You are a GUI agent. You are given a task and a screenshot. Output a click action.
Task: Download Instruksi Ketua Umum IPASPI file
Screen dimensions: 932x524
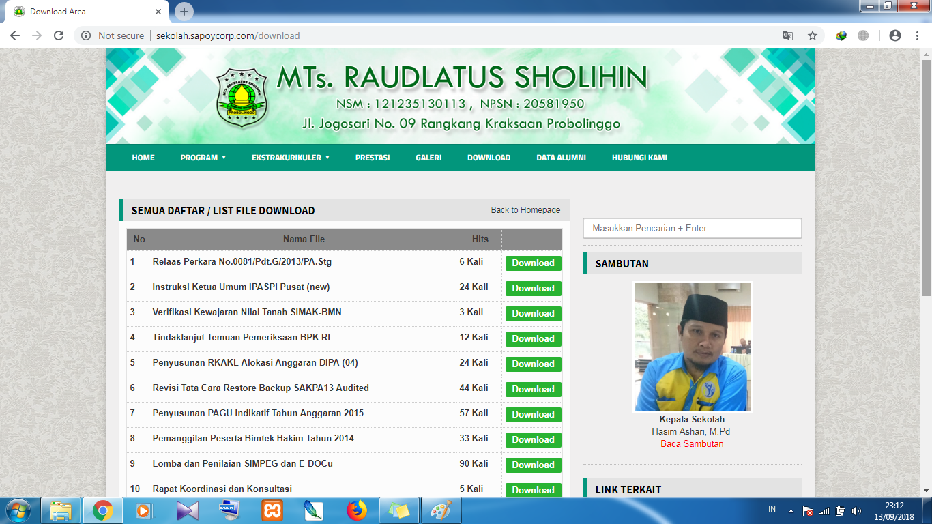[534, 288]
